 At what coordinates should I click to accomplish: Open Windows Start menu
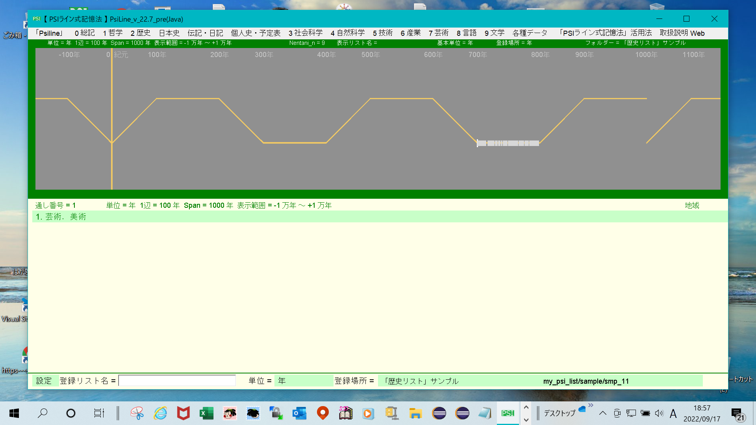pyautogui.click(x=14, y=413)
